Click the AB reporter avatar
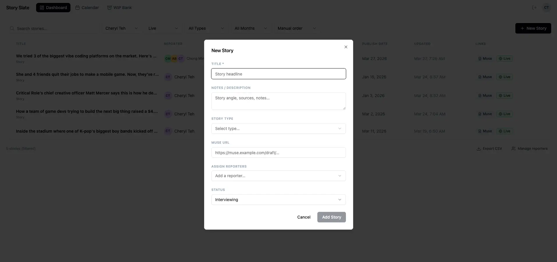The width and height of the screenshot is (557, 262). click(174, 59)
